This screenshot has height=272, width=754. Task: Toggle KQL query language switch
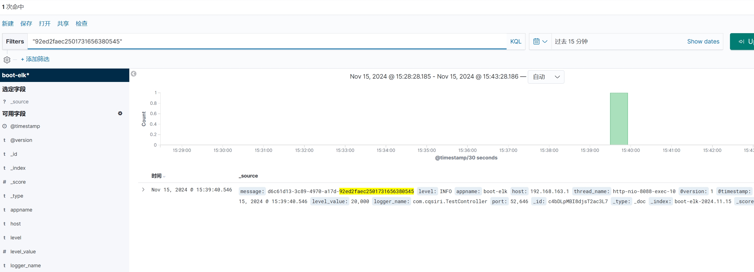(516, 42)
